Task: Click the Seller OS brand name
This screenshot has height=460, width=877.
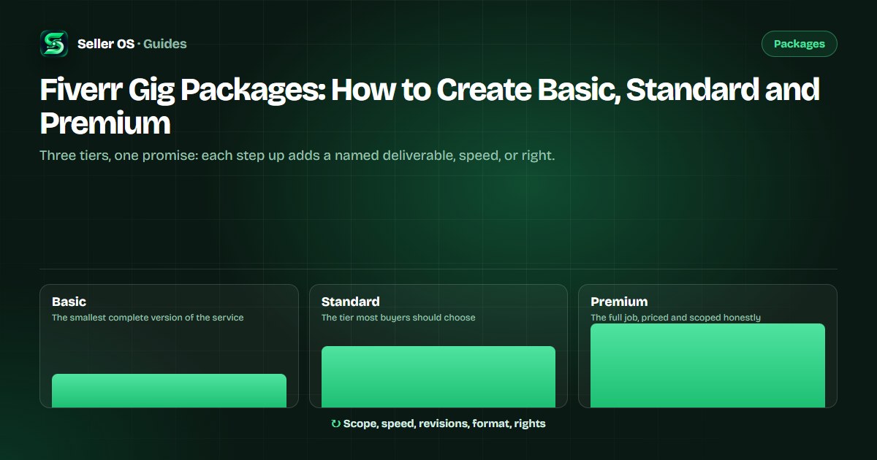Action: (106, 44)
